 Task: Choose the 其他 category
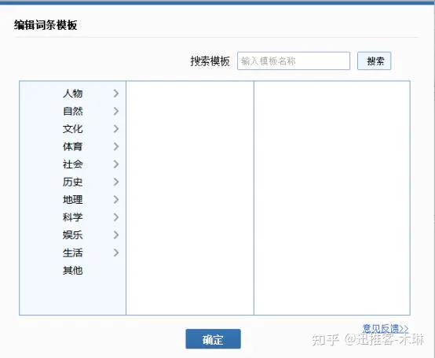coord(73,271)
